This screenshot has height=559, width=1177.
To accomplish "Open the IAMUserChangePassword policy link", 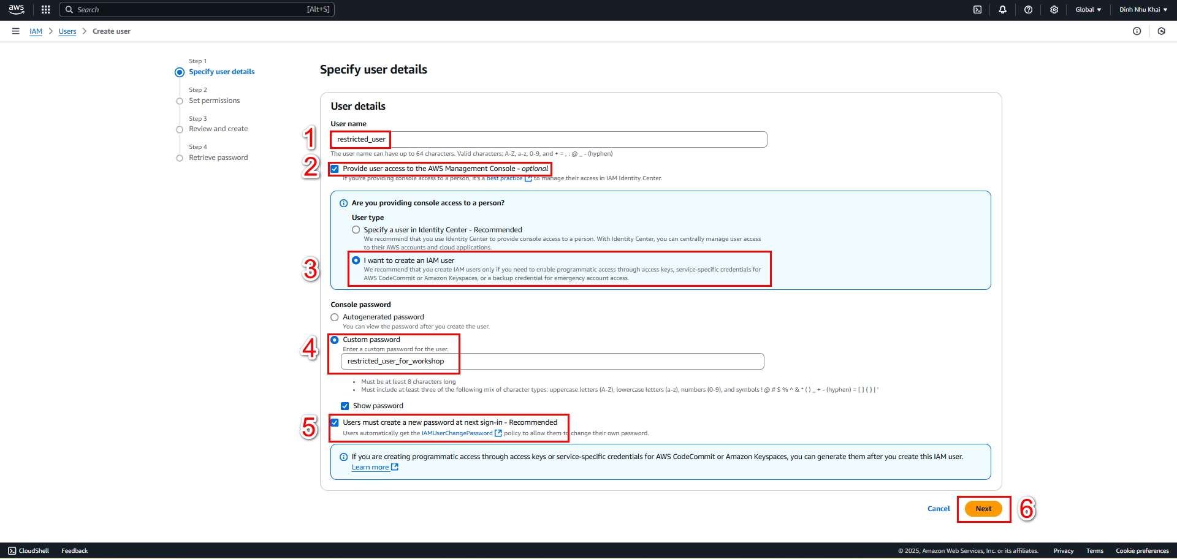I will (x=457, y=433).
